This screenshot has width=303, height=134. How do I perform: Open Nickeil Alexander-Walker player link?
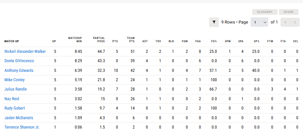pos(25,52)
